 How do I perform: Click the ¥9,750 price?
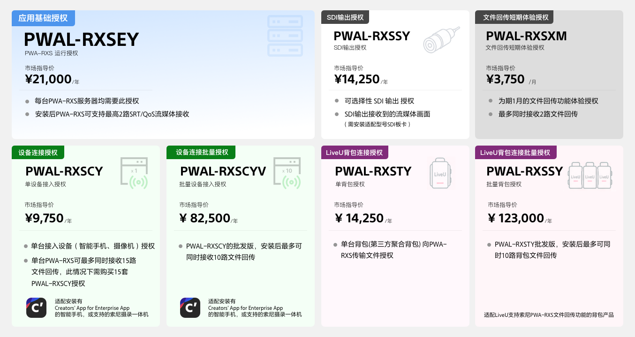pyautogui.click(x=44, y=218)
